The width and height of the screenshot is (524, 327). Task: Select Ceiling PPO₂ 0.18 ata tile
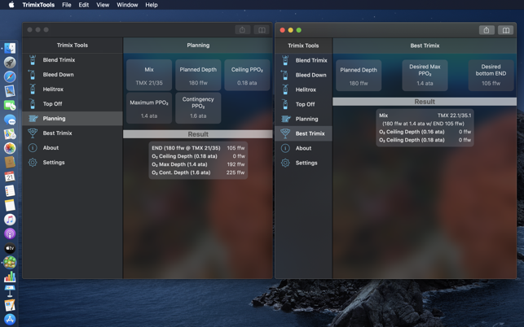247,75
